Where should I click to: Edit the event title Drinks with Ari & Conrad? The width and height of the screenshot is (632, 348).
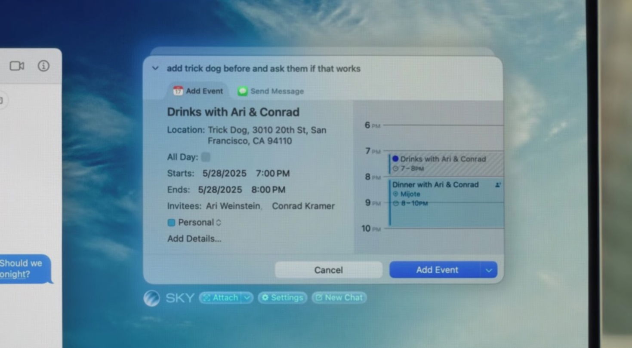click(x=233, y=112)
